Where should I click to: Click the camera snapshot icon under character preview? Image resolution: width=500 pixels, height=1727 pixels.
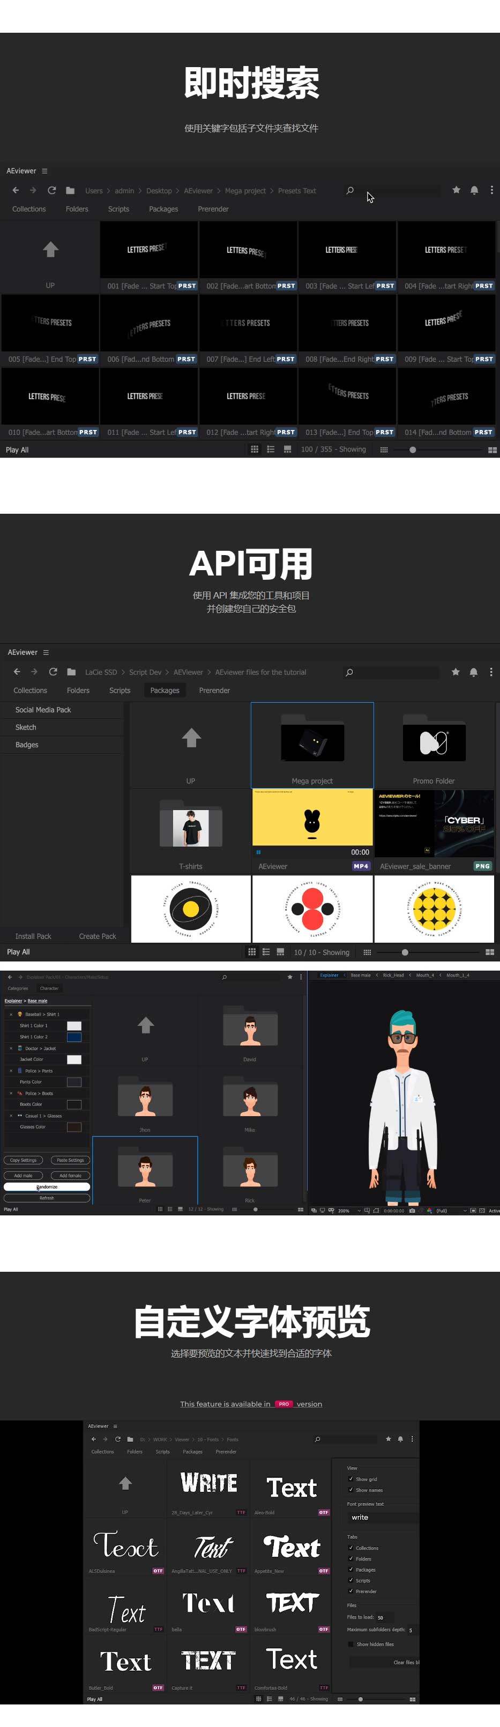click(x=412, y=1210)
